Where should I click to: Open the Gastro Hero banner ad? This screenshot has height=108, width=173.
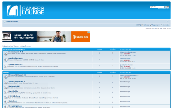pyautogui.click(x=46, y=37)
